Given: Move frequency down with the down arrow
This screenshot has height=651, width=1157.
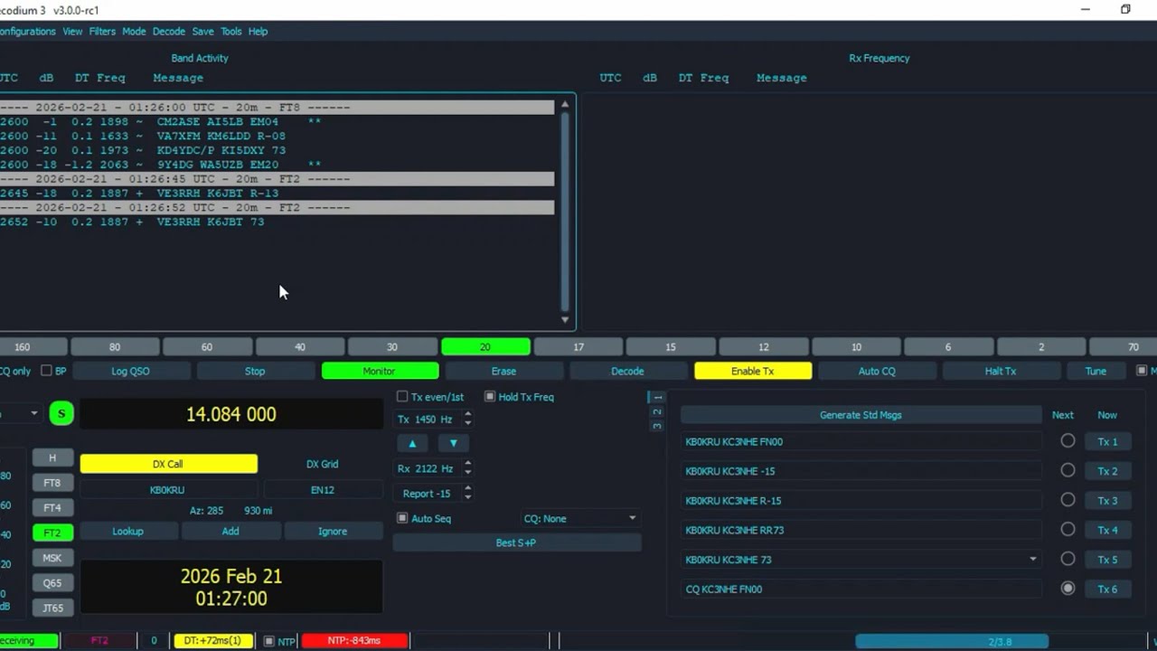Looking at the screenshot, I should [x=453, y=443].
